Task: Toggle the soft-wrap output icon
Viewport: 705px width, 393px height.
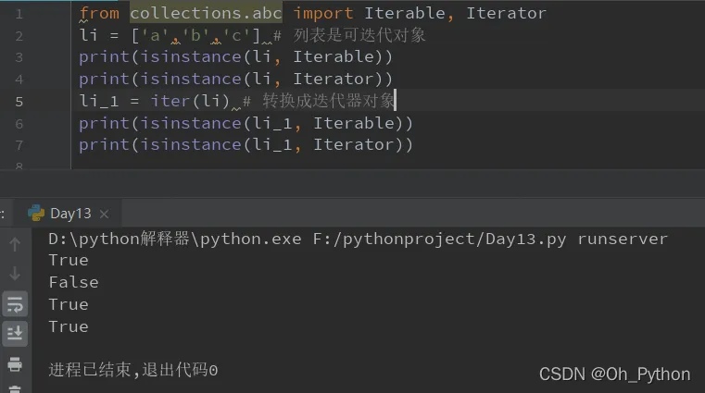Action: 15,303
